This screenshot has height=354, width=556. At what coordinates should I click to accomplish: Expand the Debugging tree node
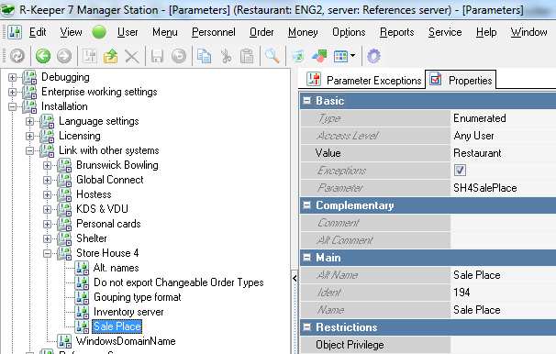(x=12, y=77)
